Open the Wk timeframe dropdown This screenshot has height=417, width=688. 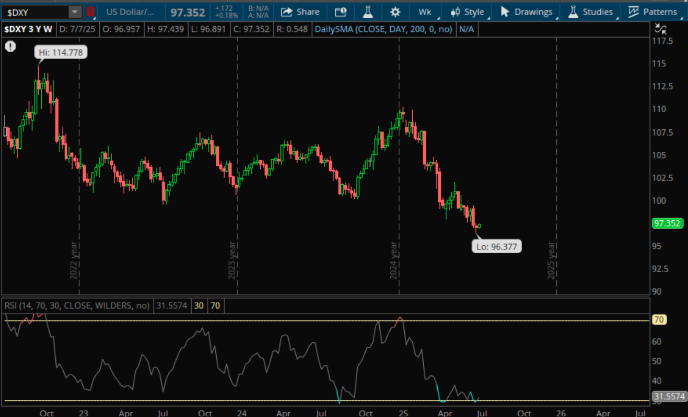pyautogui.click(x=425, y=11)
